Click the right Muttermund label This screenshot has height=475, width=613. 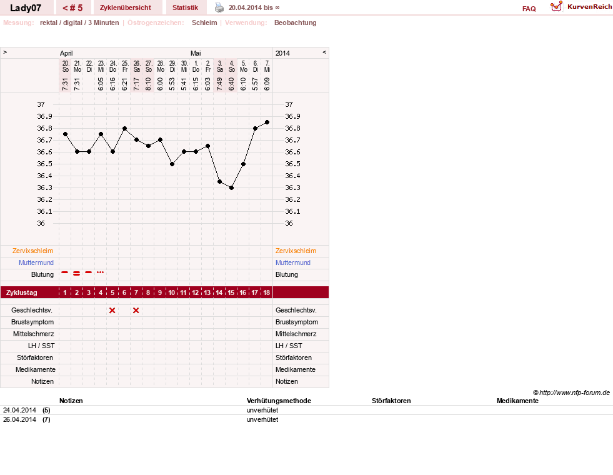click(x=293, y=262)
